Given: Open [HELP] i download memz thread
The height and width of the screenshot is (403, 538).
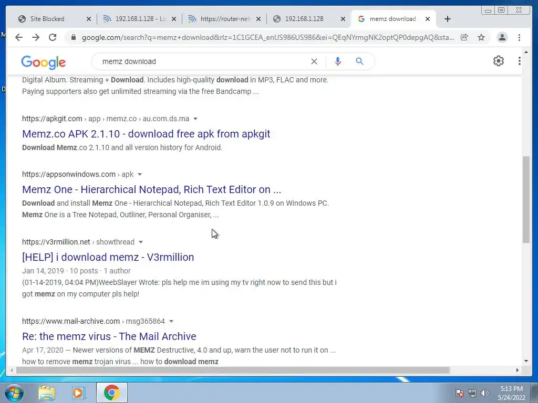Looking at the screenshot, I should pyautogui.click(x=108, y=257).
